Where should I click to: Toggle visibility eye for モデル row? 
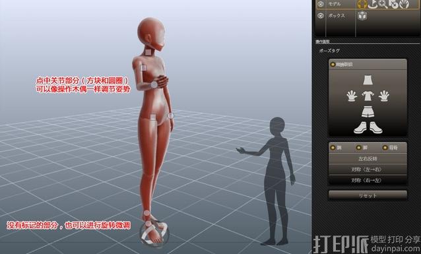pos(321,4)
